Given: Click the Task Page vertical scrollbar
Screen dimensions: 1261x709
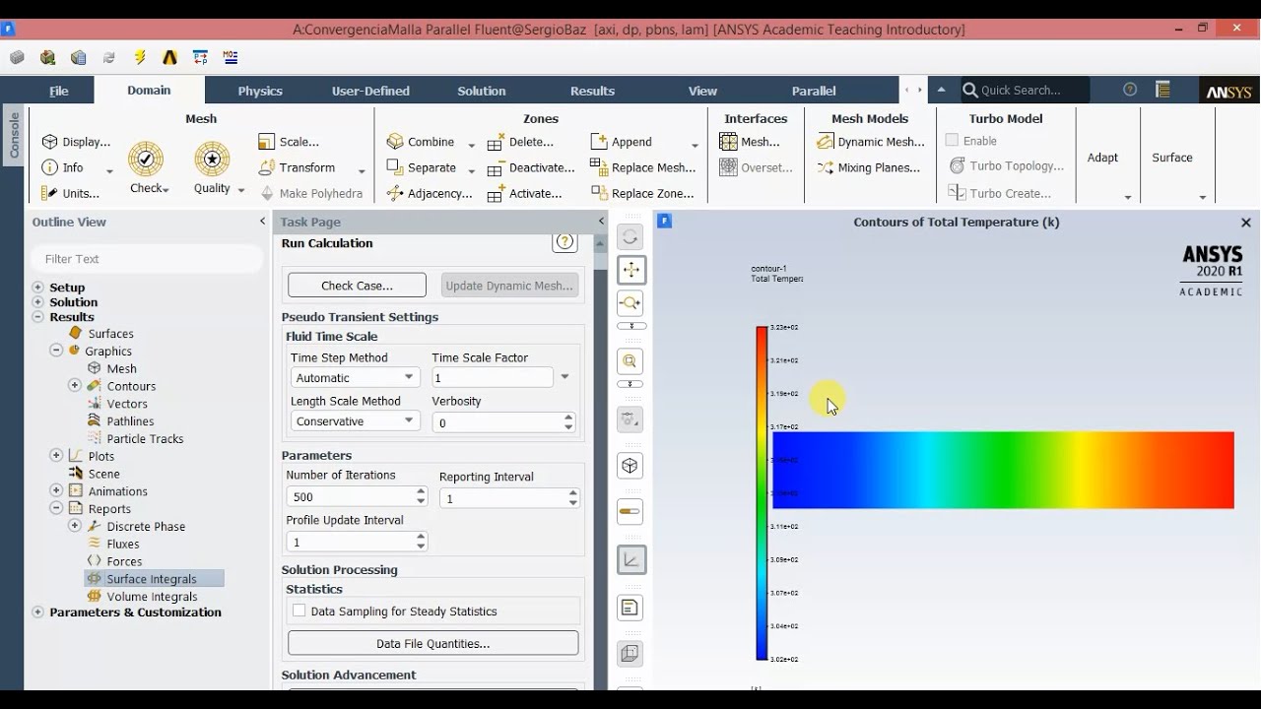Looking at the screenshot, I should tap(600, 463).
